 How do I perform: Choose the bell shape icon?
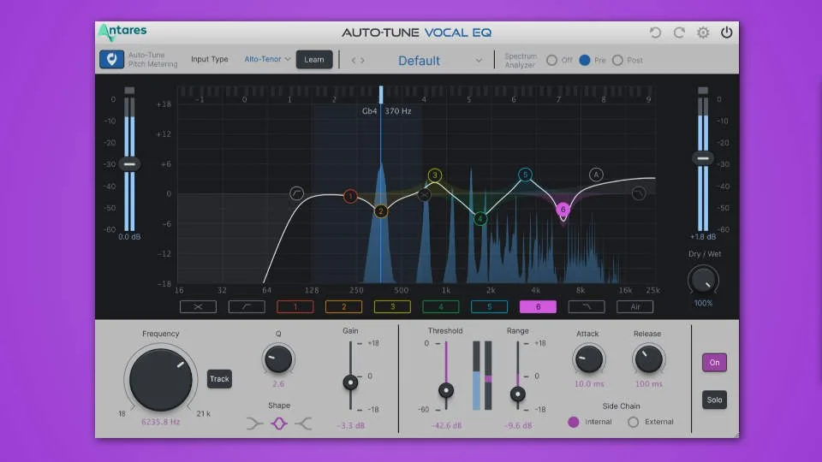pyautogui.click(x=279, y=423)
